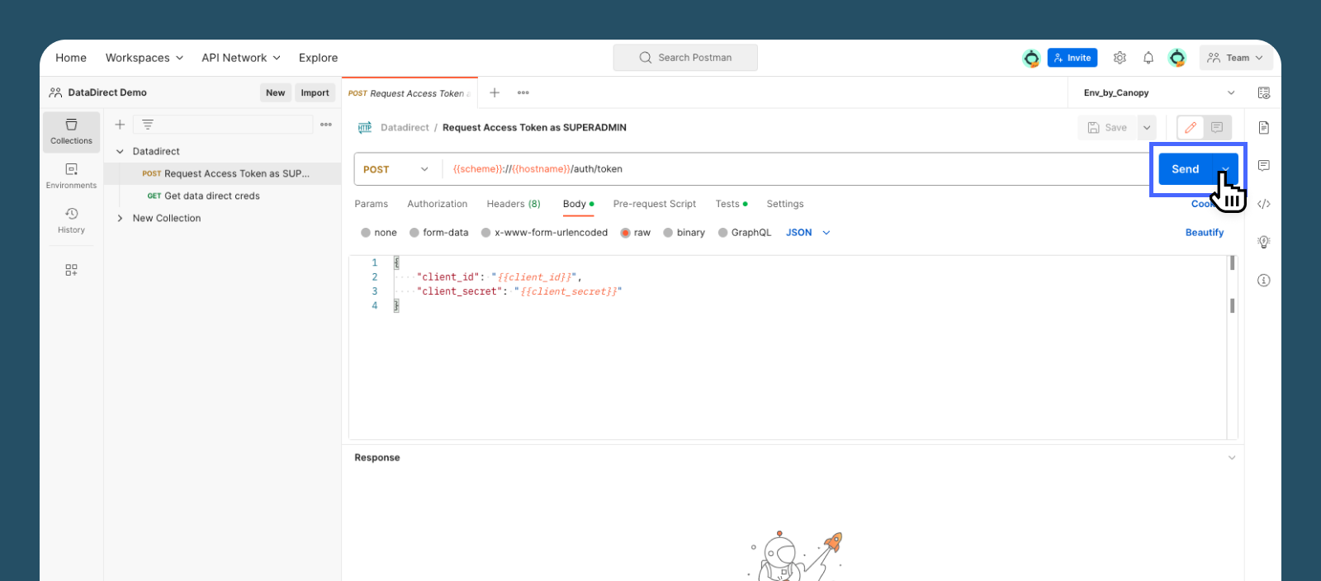
Task: Click the New button in workspace header
Action: [276, 93]
